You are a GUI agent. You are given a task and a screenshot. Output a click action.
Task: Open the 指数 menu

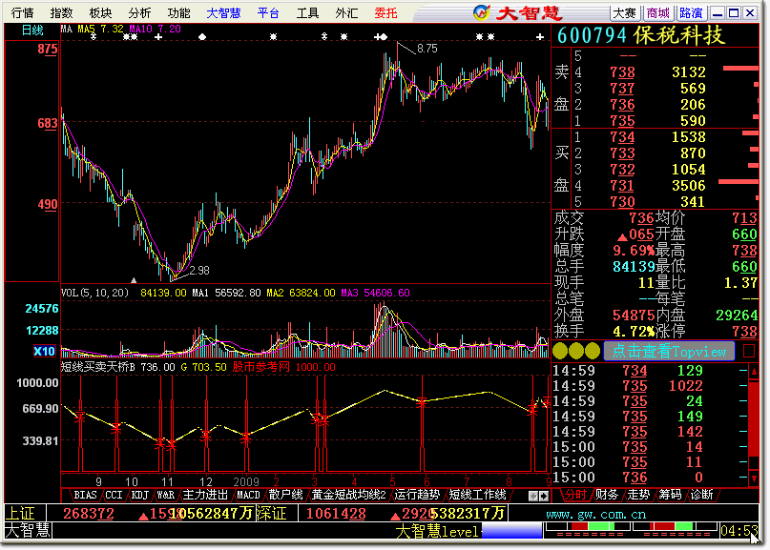[x=61, y=12]
